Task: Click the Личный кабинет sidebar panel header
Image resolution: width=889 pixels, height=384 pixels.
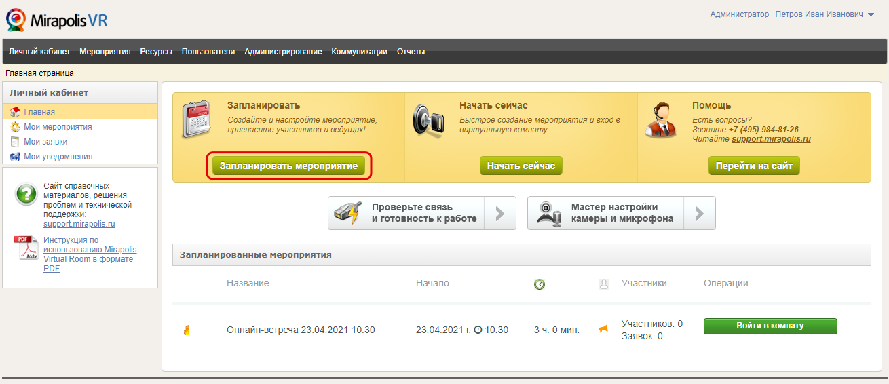Action: coord(80,93)
